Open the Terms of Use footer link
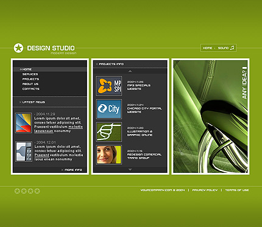 coord(237,190)
